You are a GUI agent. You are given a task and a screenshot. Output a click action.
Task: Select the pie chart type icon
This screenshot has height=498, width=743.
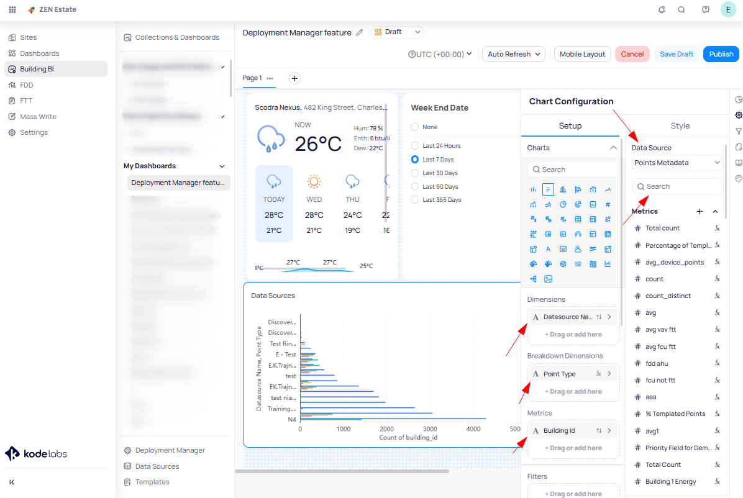563,204
